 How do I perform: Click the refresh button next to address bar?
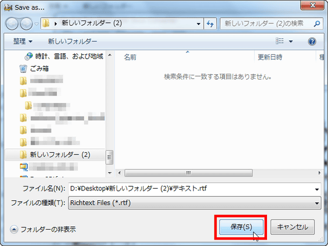coord(210,23)
